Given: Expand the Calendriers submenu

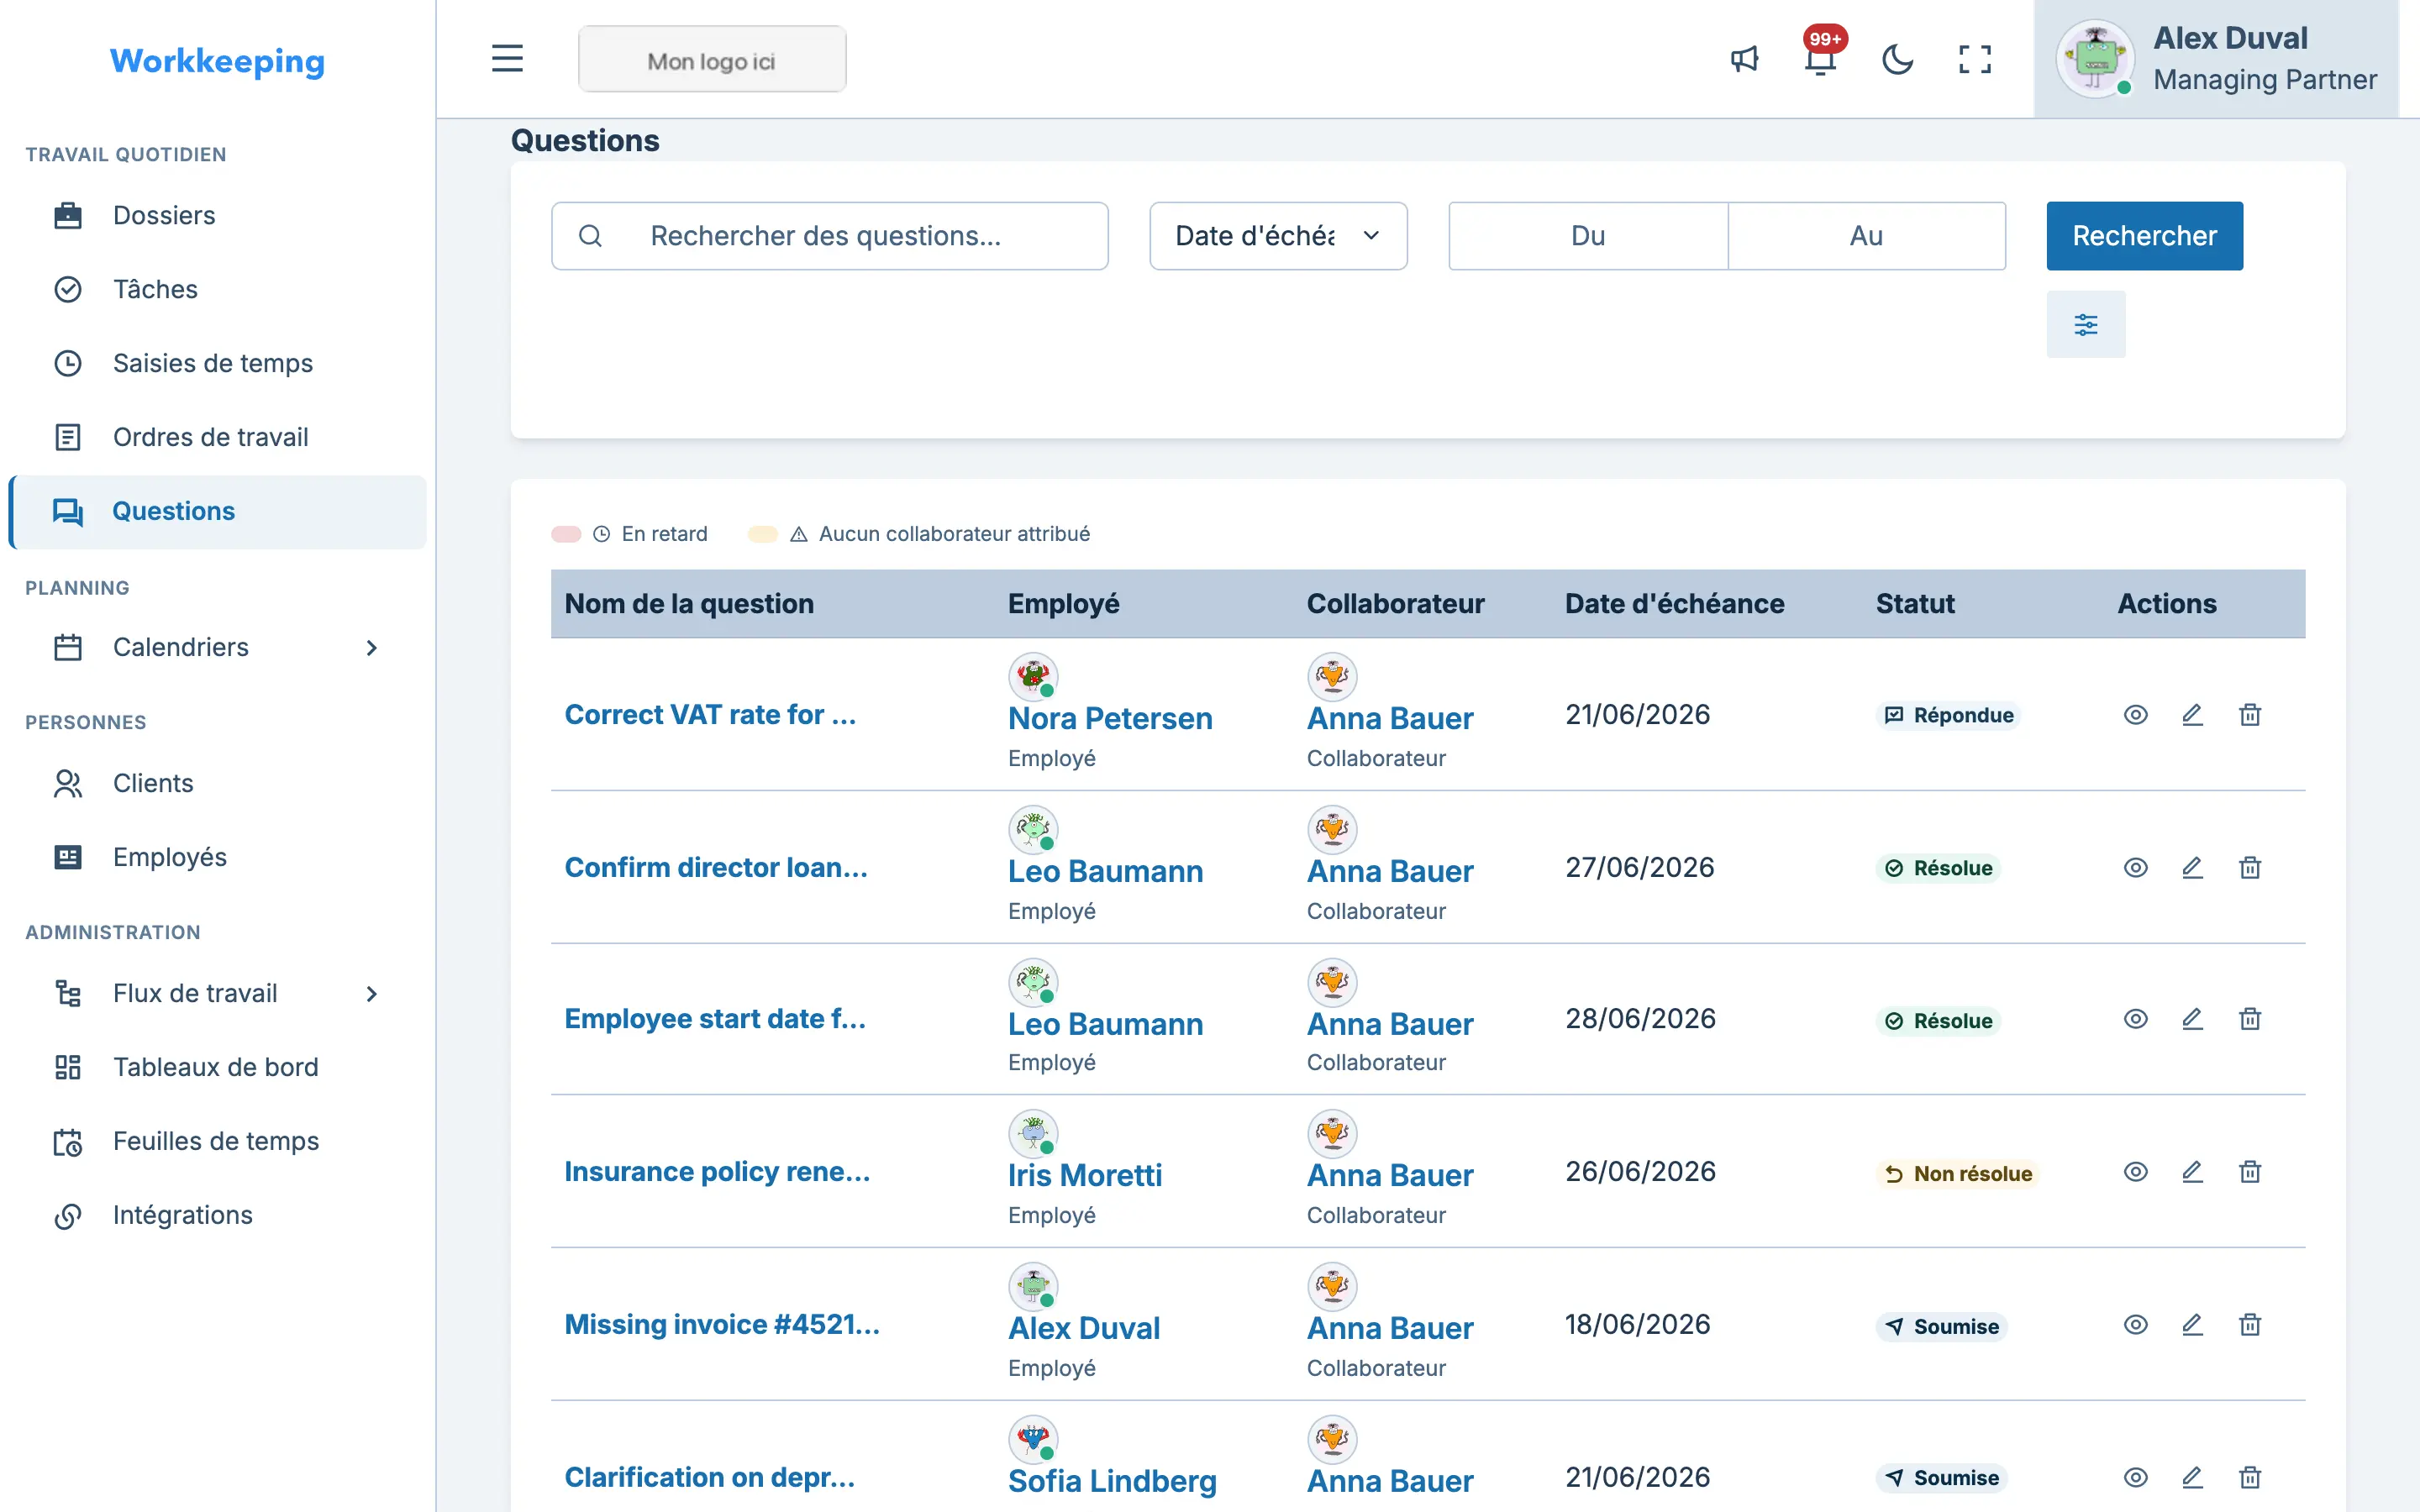Looking at the screenshot, I should (x=371, y=648).
